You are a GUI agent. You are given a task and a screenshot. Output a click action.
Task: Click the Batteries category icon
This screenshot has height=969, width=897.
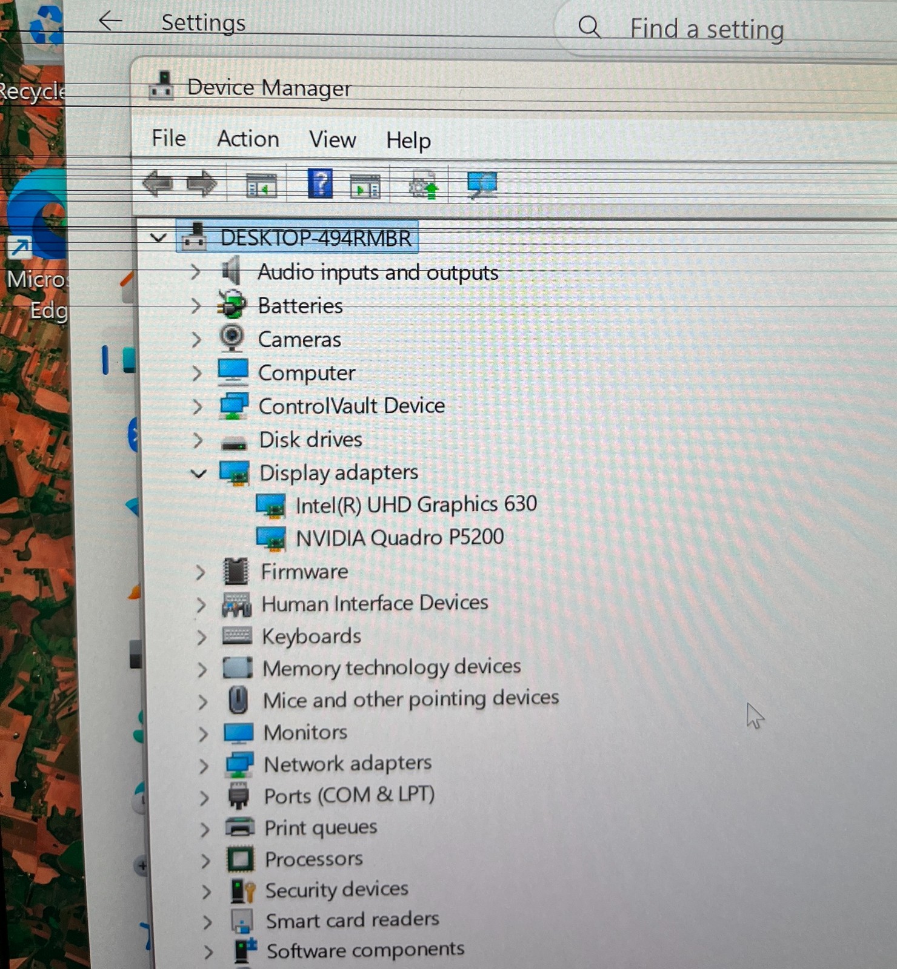(x=232, y=304)
